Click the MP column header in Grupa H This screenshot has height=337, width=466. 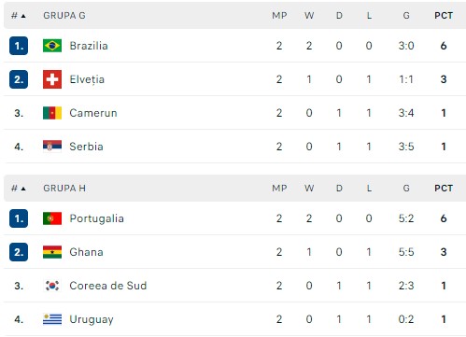279,189
